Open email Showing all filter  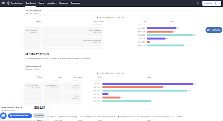point(56,80)
